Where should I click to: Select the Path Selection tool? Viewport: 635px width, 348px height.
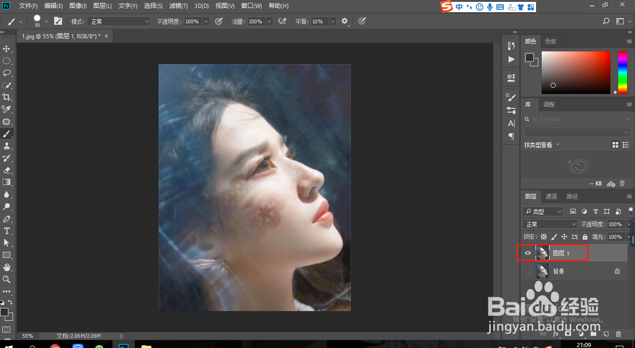[7, 243]
